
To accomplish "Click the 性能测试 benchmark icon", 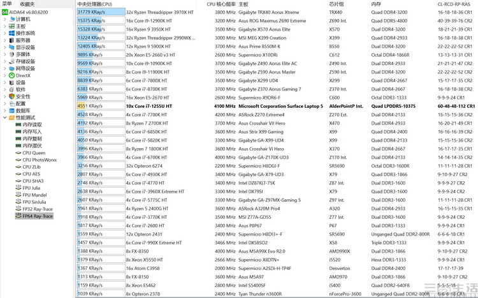I will tap(12, 117).
